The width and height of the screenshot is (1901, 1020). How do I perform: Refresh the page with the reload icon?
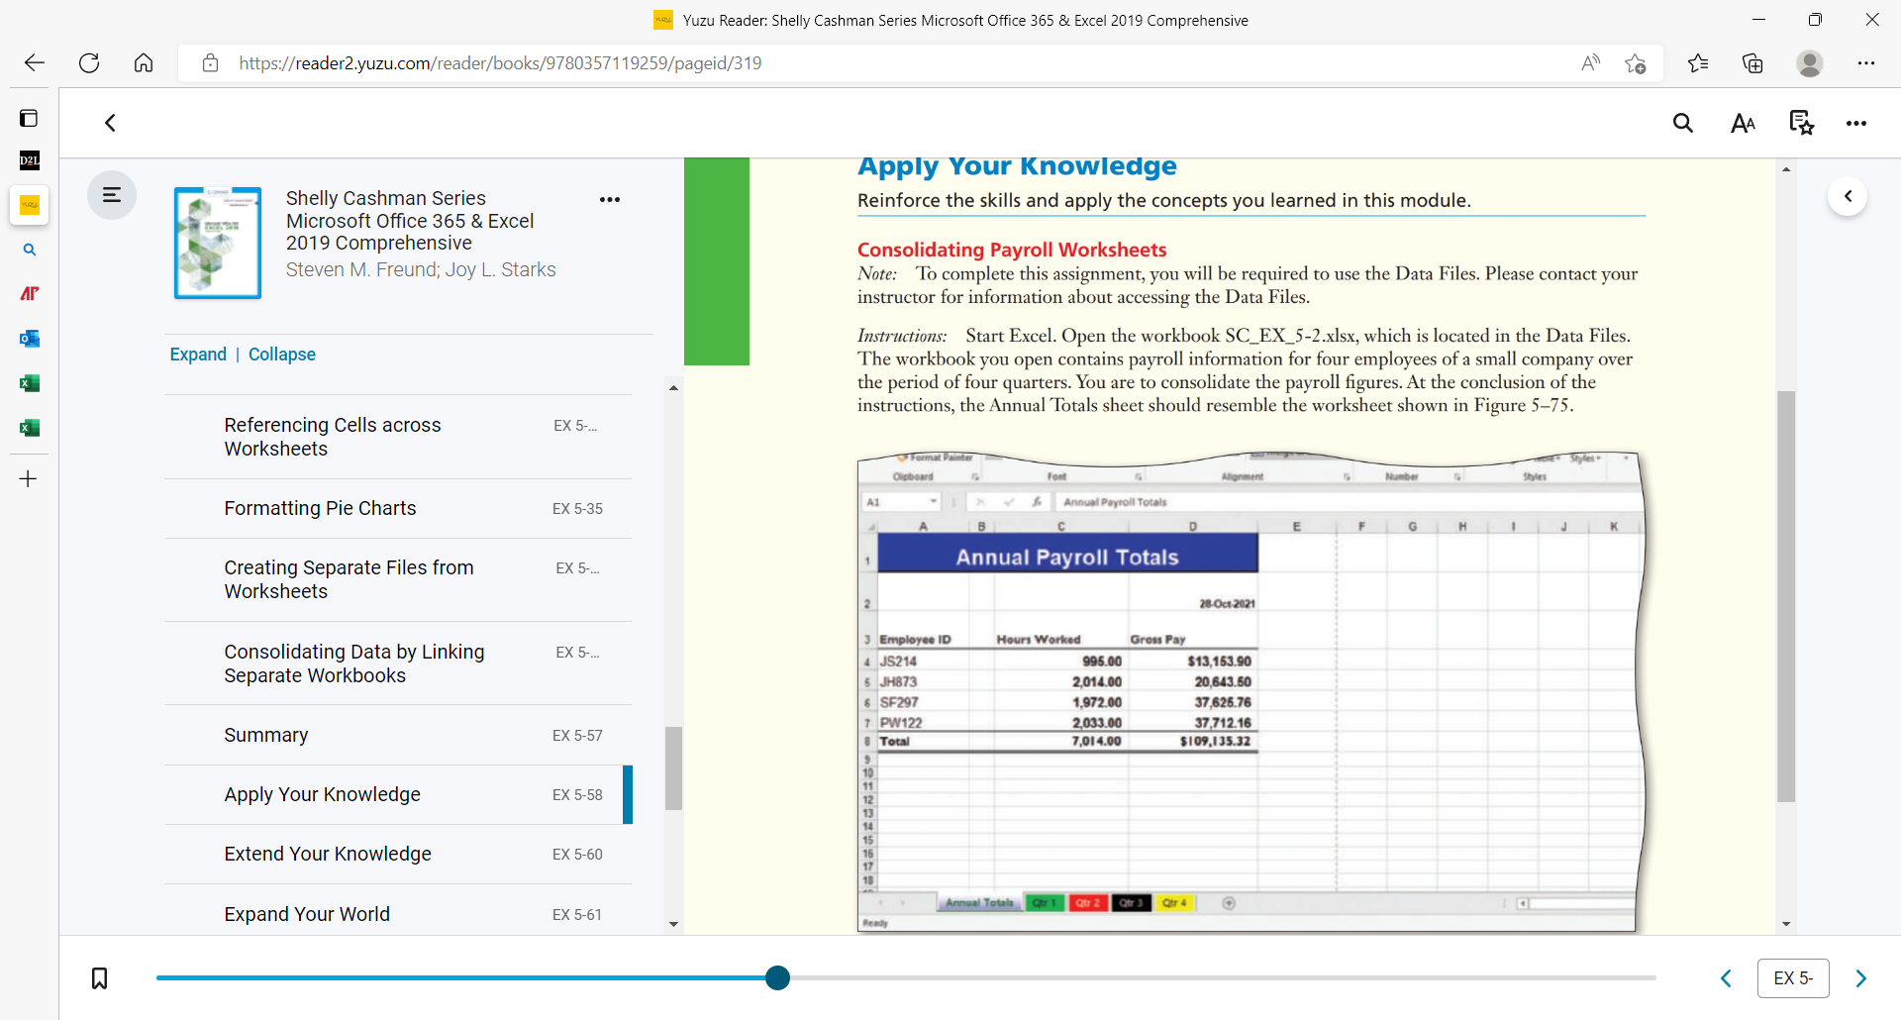click(x=89, y=63)
